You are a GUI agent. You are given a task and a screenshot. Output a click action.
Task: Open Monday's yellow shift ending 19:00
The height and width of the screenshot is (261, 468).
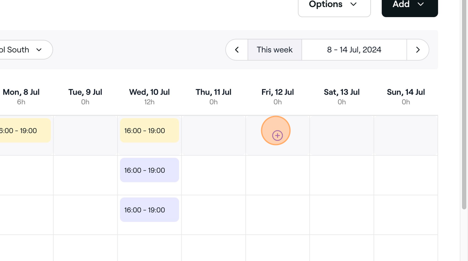point(25,130)
